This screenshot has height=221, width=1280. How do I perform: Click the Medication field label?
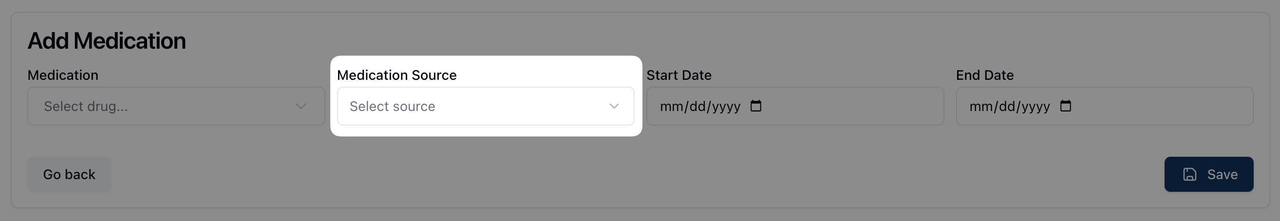tap(63, 75)
